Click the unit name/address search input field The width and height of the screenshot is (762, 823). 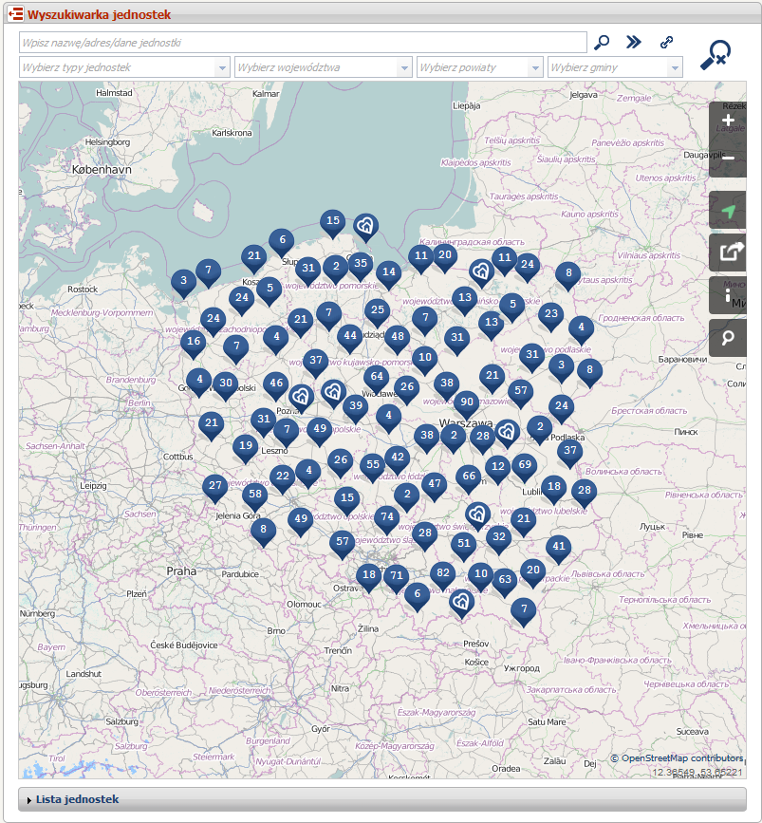click(303, 43)
